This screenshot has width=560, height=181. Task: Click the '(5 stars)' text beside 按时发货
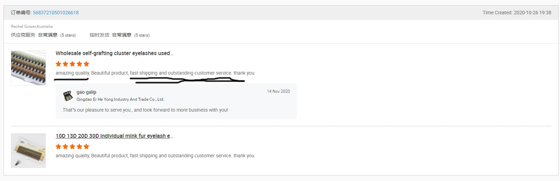pos(142,35)
